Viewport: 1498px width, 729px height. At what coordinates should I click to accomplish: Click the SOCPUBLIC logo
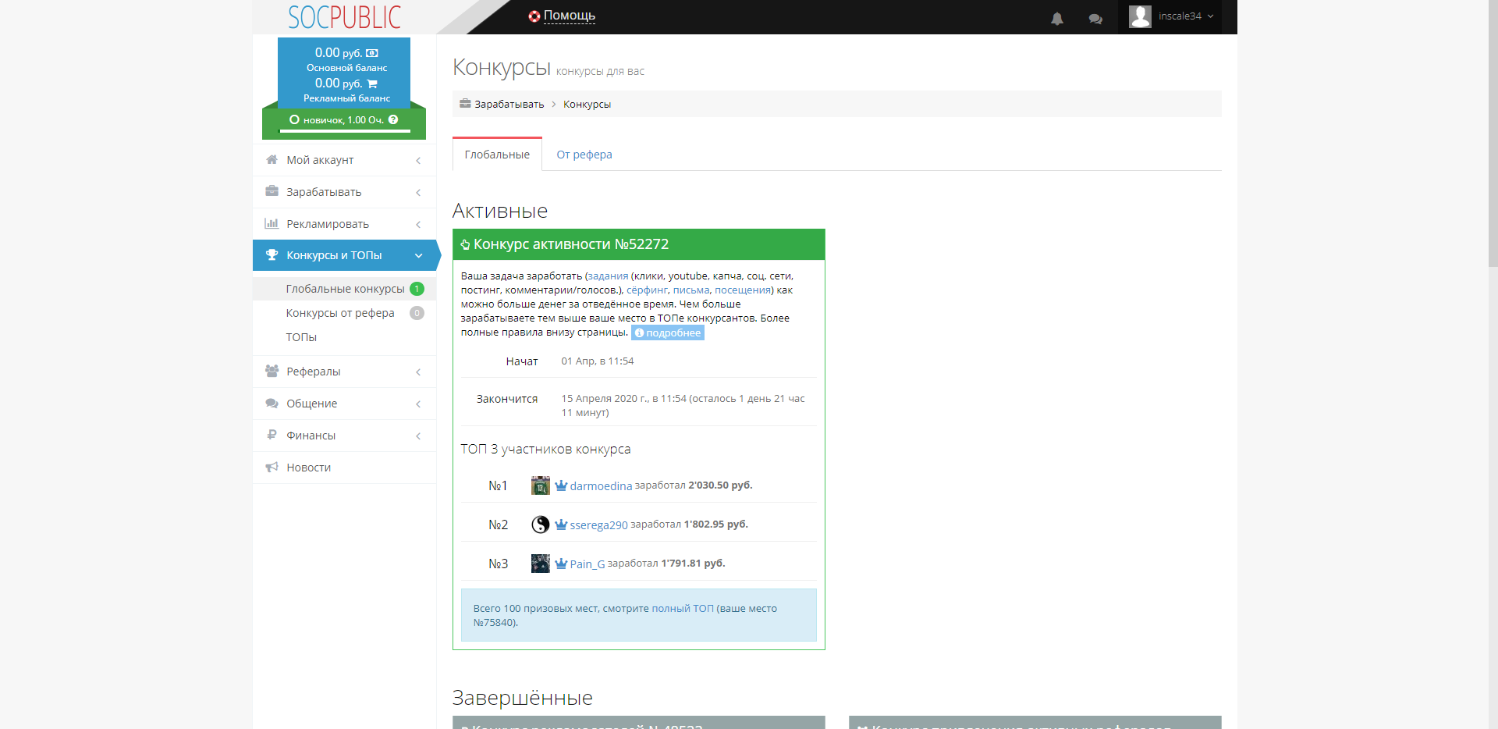[344, 17]
